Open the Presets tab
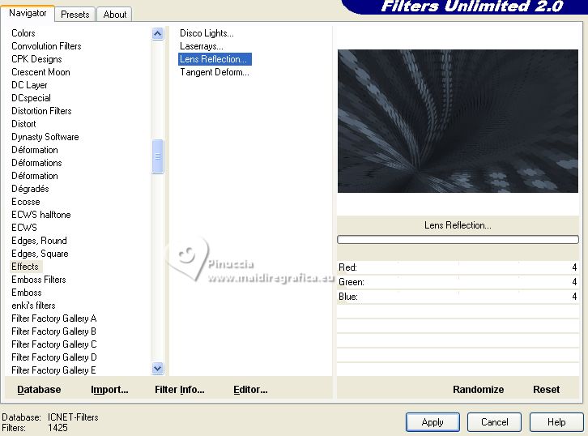This screenshot has width=588, height=436. [x=75, y=15]
